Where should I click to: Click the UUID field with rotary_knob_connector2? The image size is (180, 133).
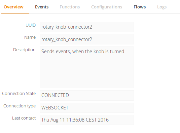coord(87,27)
